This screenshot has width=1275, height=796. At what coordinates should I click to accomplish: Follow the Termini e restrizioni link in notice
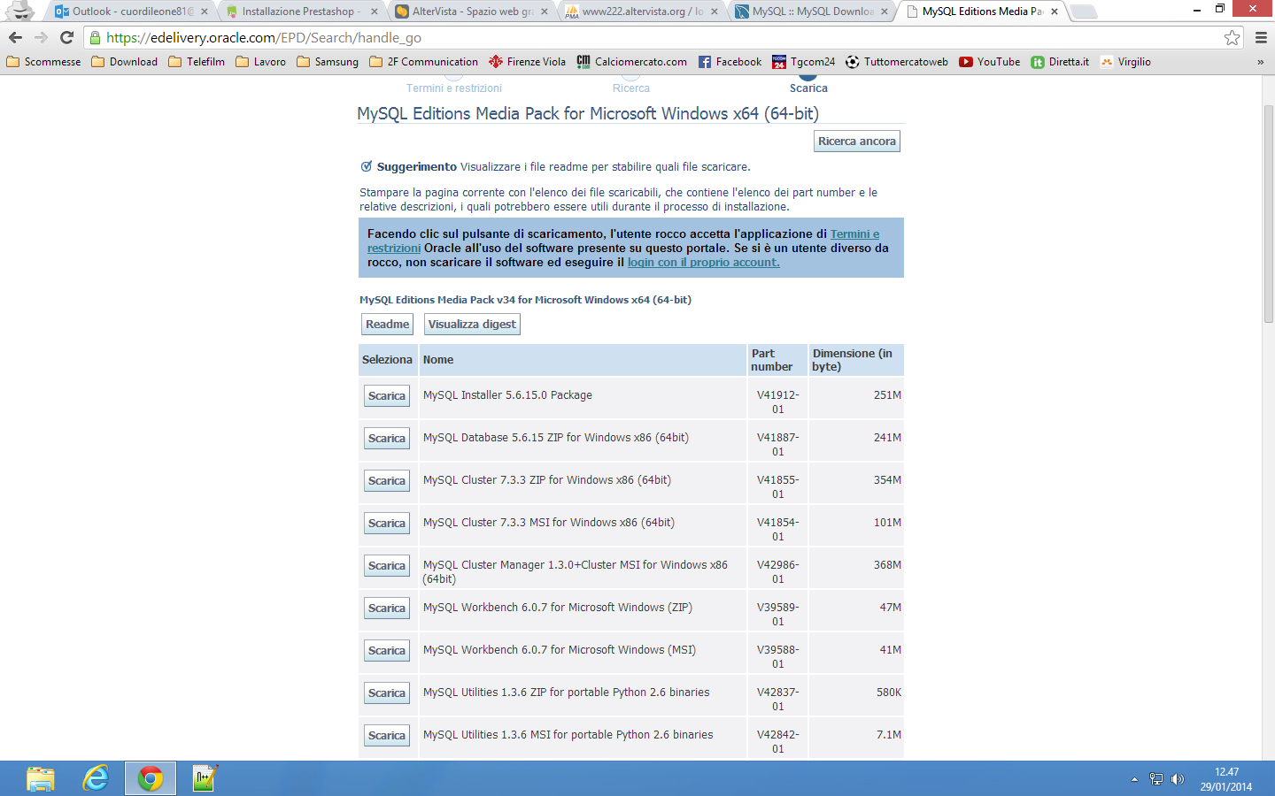(x=854, y=234)
